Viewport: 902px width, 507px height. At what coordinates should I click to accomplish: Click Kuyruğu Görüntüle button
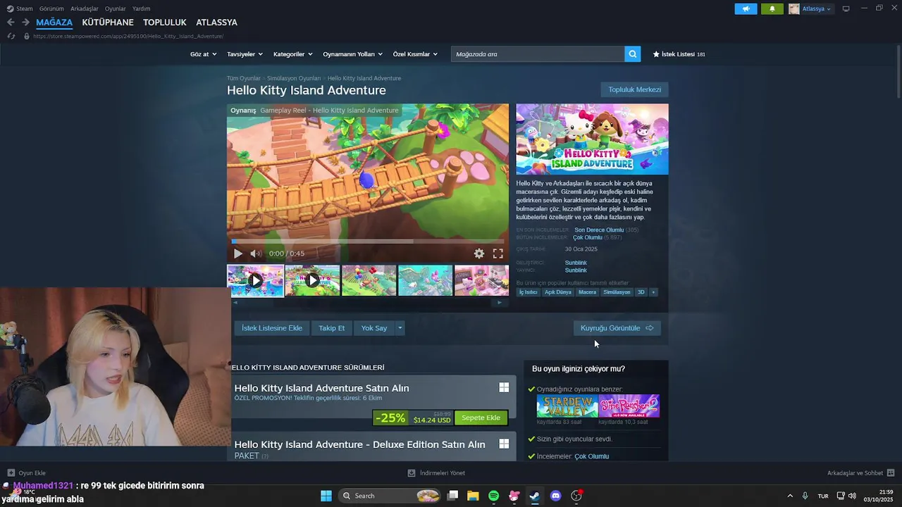(617, 328)
